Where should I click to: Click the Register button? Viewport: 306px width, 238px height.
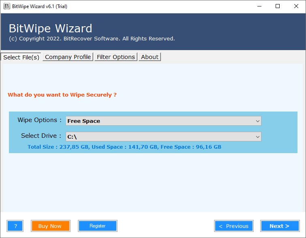coord(98,226)
